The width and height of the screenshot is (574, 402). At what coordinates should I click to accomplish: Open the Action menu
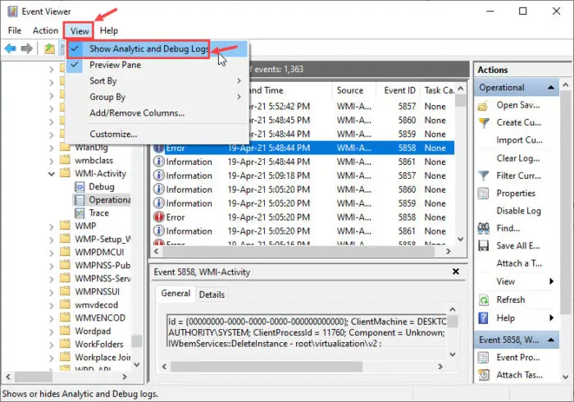coord(45,30)
